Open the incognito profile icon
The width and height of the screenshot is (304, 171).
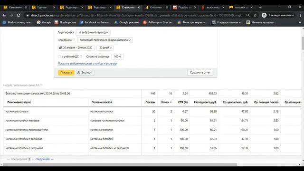click(x=264, y=15)
